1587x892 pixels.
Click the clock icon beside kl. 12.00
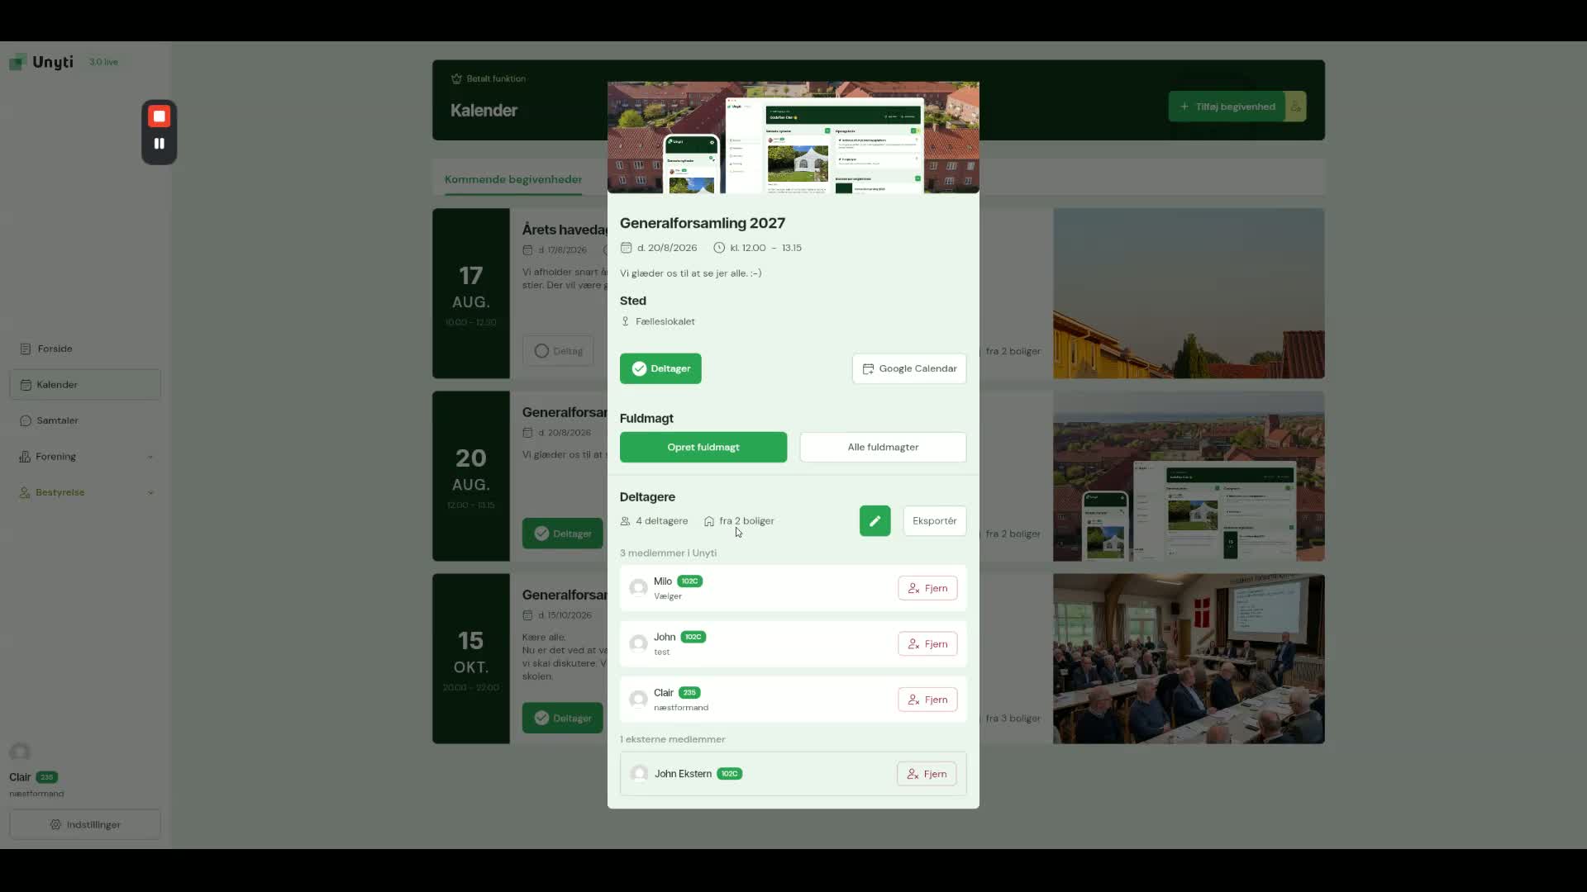719,248
